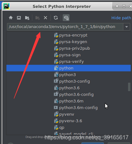Toggle show hidden files and directories
The width and height of the screenshot is (132, 144).
coord(66,18)
